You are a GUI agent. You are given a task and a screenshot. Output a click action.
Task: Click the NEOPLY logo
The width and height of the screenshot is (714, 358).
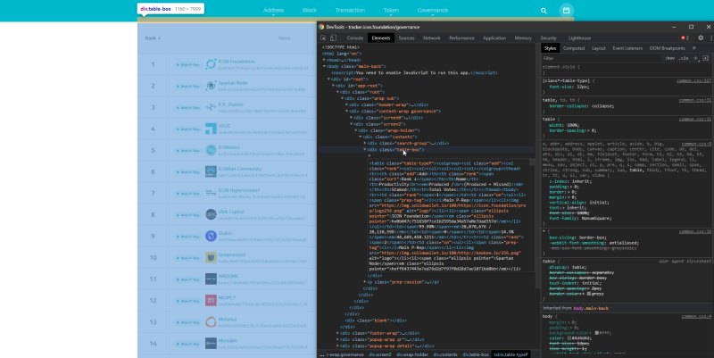click(211, 300)
